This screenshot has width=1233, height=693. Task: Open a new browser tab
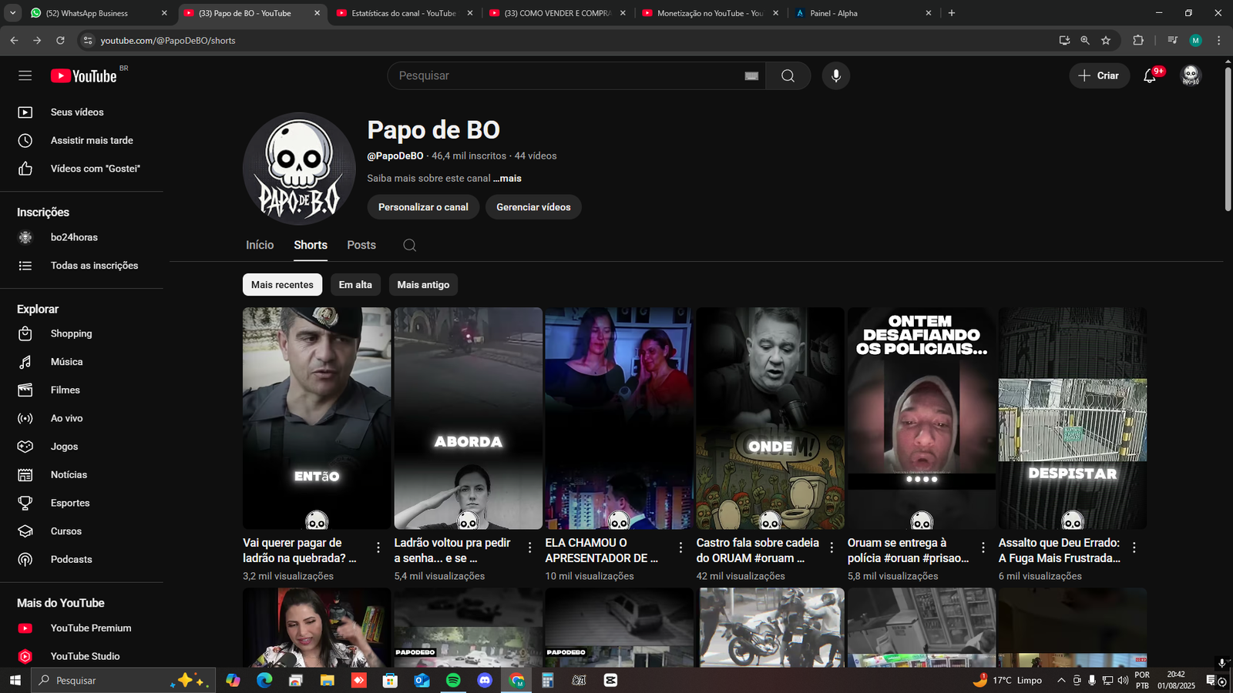point(952,13)
